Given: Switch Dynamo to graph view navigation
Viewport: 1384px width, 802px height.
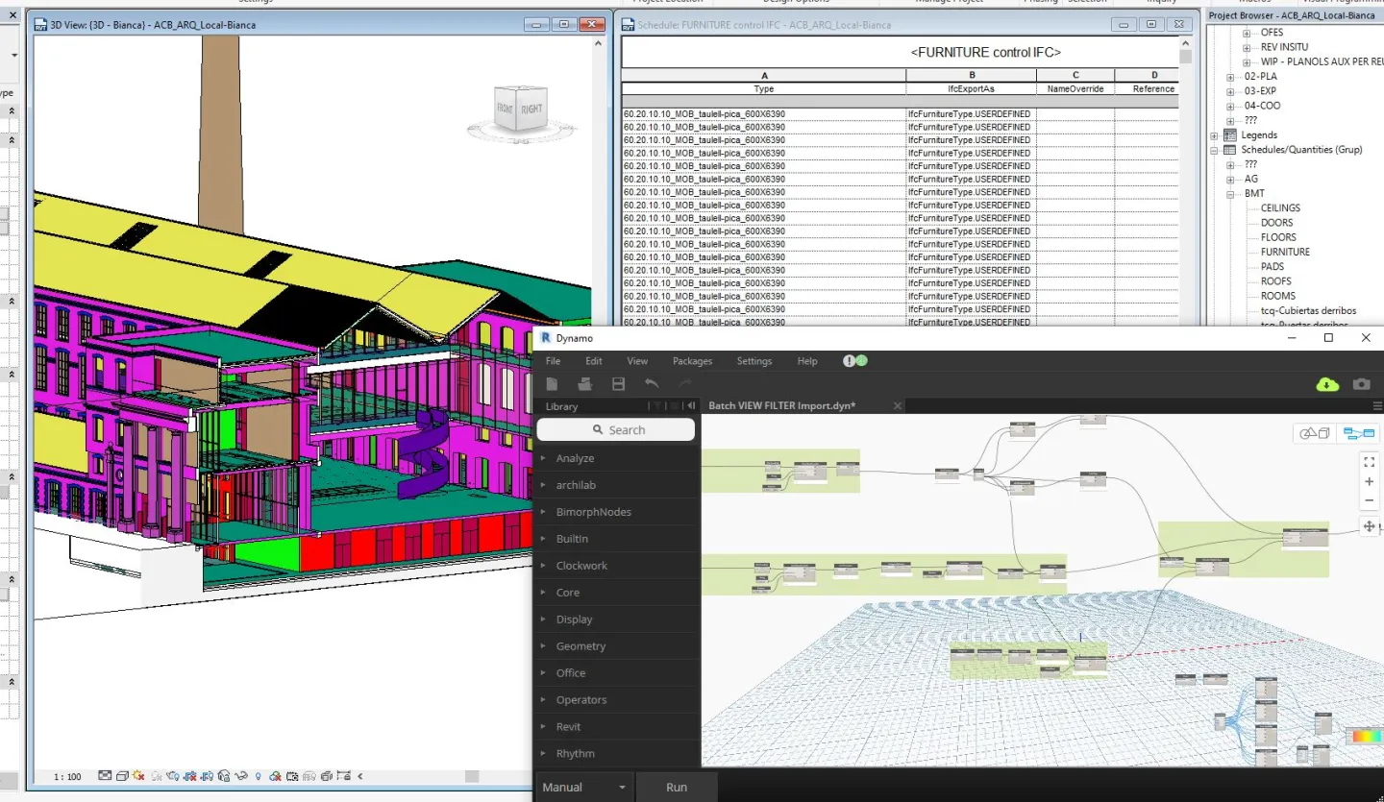Looking at the screenshot, I should [1359, 433].
